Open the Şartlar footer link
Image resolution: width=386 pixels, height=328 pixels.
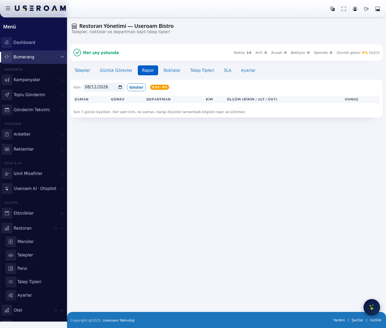[x=357, y=320]
